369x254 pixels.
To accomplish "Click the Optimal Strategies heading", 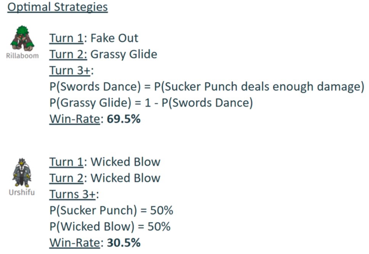I will click(x=58, y=7).
